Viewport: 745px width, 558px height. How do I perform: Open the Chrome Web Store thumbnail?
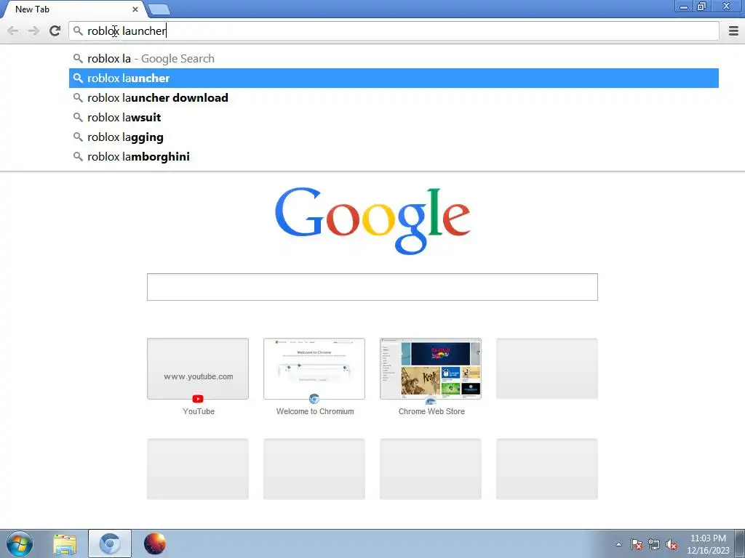[431, 368]
